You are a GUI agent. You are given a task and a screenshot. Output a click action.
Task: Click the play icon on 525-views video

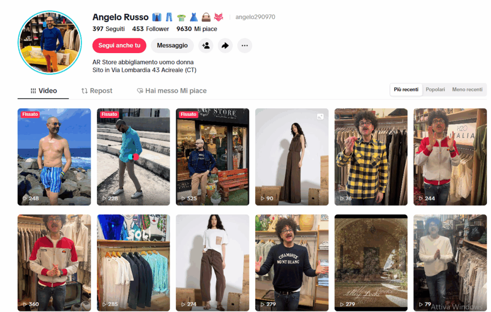click(183, 198)
